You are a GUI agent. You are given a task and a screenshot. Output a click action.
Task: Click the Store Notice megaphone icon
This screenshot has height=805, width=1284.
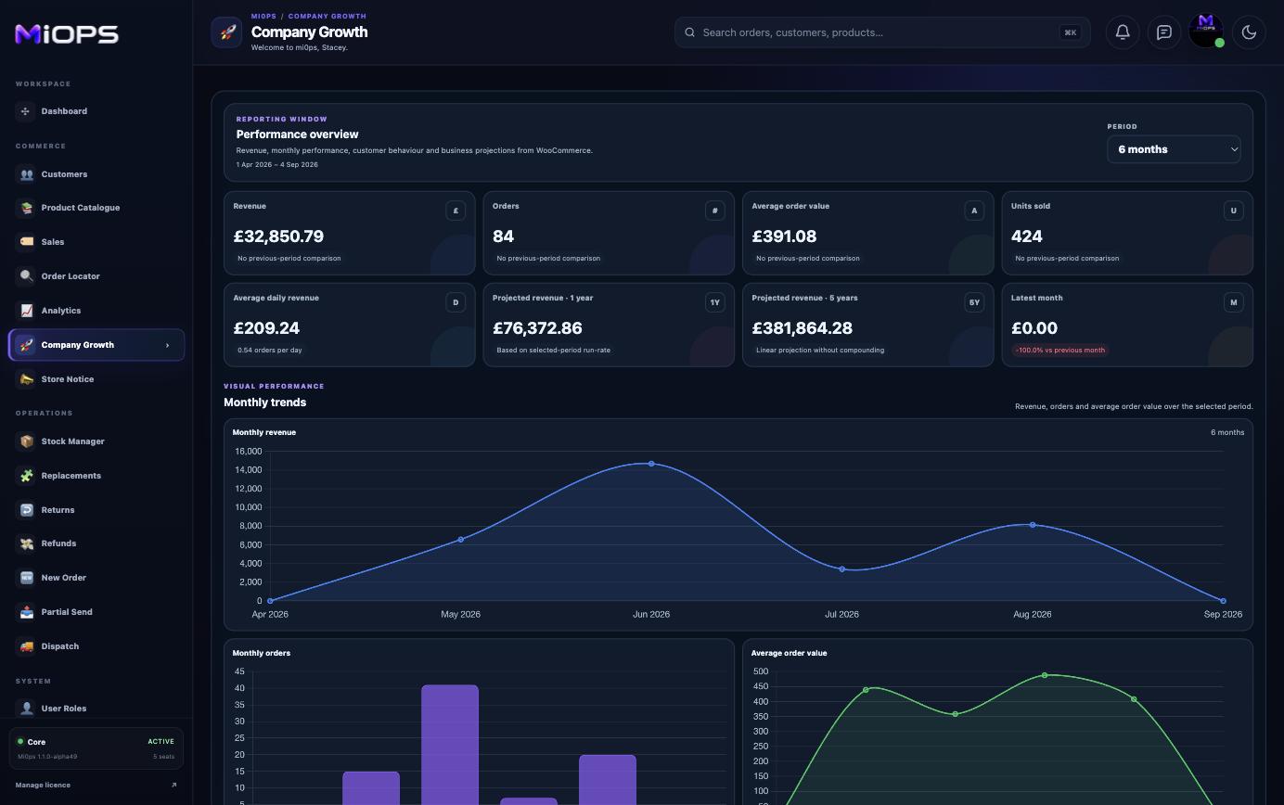26,379
